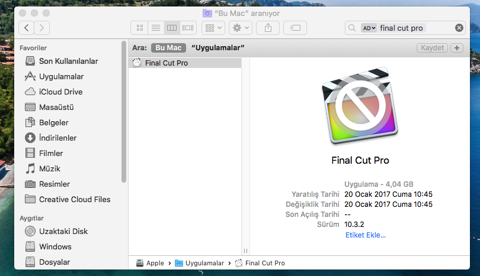Switch to list view in toolbar
The image size is (480, 276).
pos(155,28)
